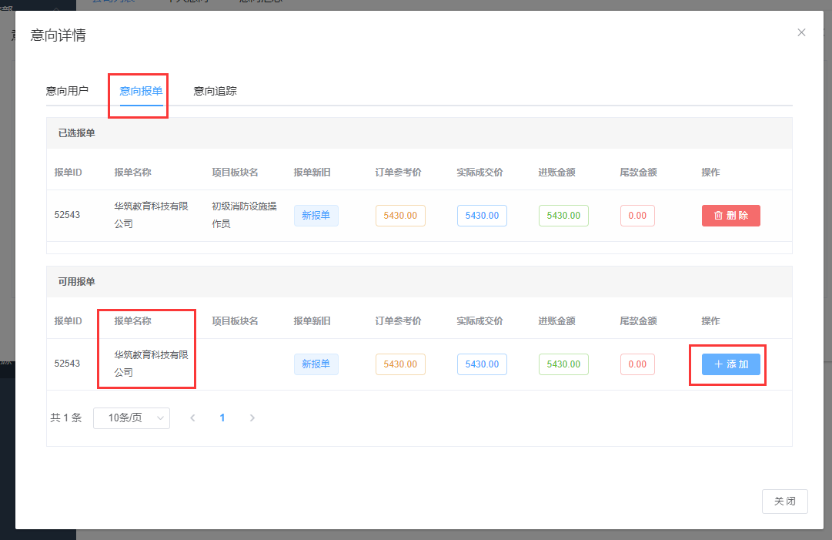Click red 0.00 尾款金额 in 可用报单

point(637,364)
